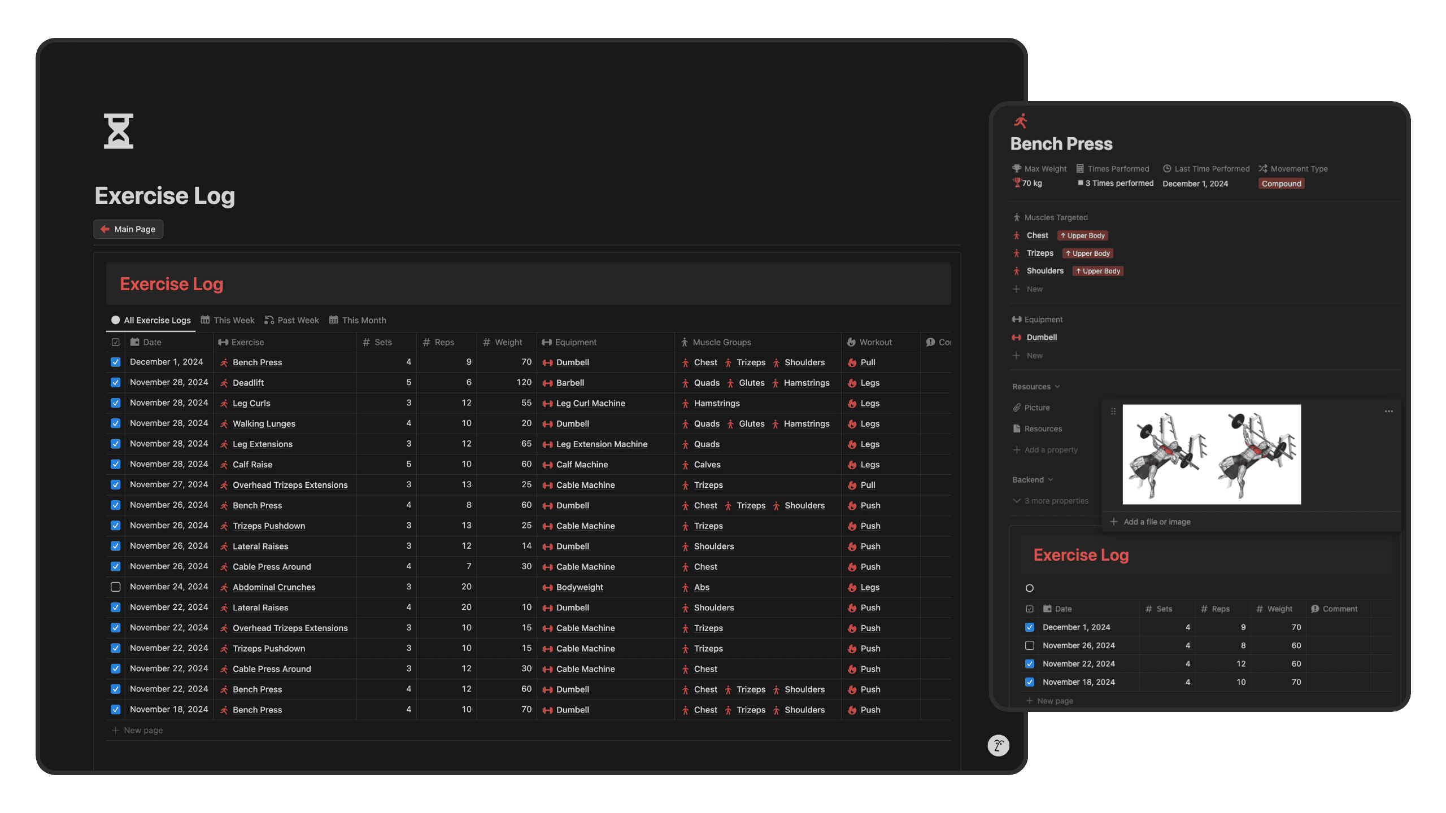Click the drag handle beside the bench press image
Screen dimensions: 1446x813
point(1113,411)
